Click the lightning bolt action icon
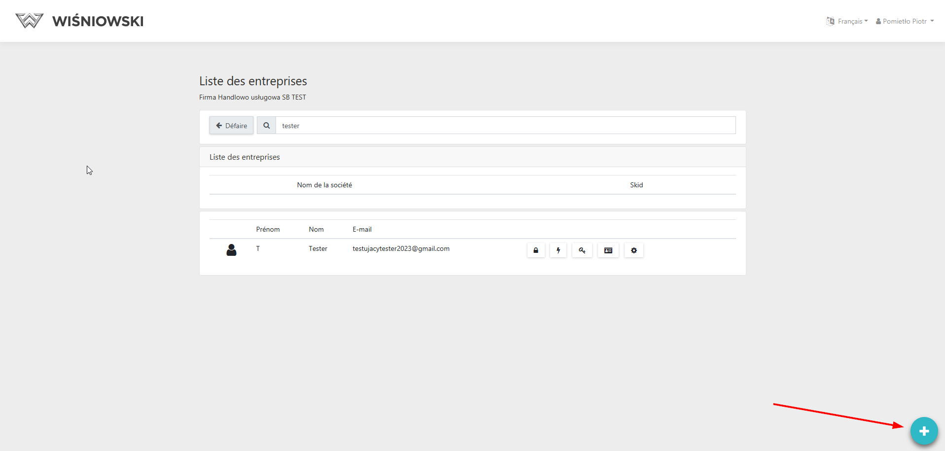Screen dimensions: 945x451 [x=558, y=250]
